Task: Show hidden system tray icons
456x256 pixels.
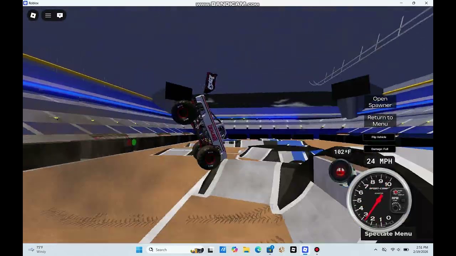Action: (x=375, y=250)
